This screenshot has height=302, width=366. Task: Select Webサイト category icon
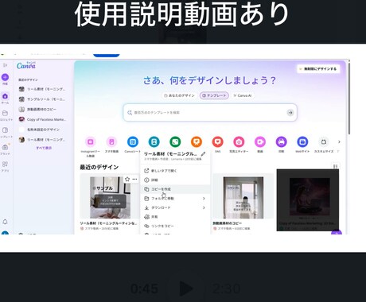302,142
